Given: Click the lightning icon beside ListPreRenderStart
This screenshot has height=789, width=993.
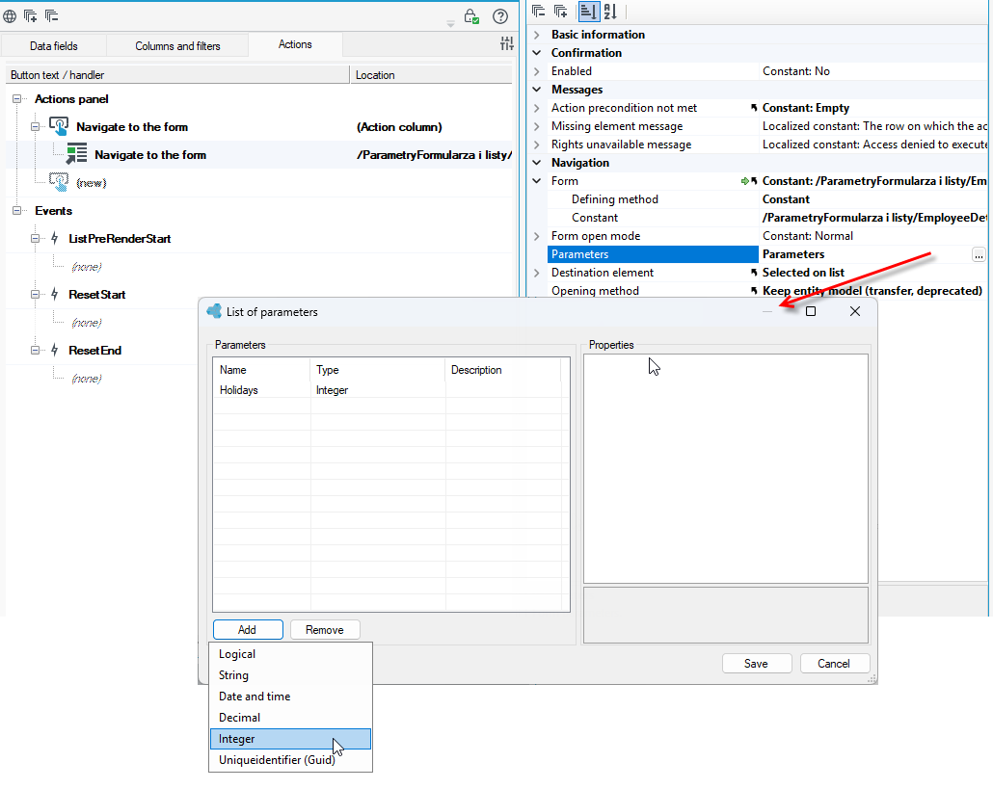Looking at the screenshot, I should point(54,239).
